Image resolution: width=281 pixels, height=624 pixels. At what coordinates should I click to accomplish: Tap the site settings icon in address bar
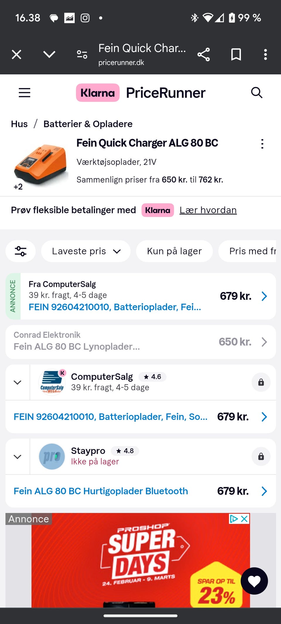[x=82, y=54]
